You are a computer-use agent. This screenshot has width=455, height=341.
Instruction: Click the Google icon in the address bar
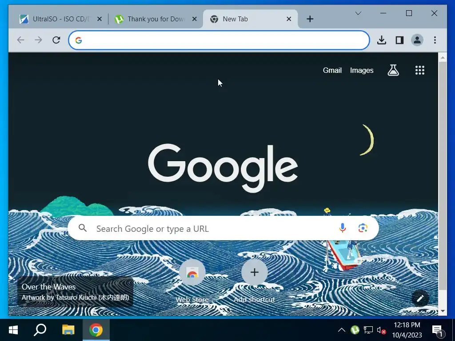(x=79, y=40)
